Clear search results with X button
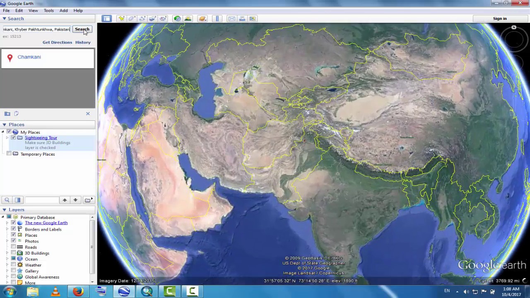This screenshot has height=298, width=530. click(x=88, y=113)
